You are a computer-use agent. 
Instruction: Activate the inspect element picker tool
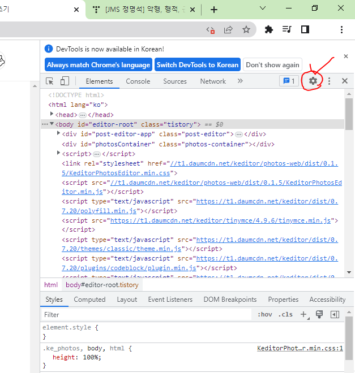tap(50, 81)
